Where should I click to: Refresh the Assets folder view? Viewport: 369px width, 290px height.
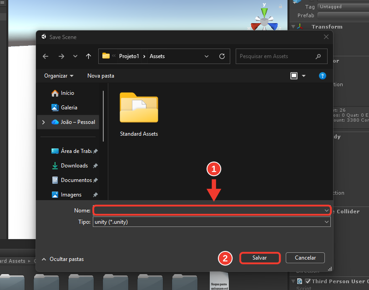pos(222,56)
